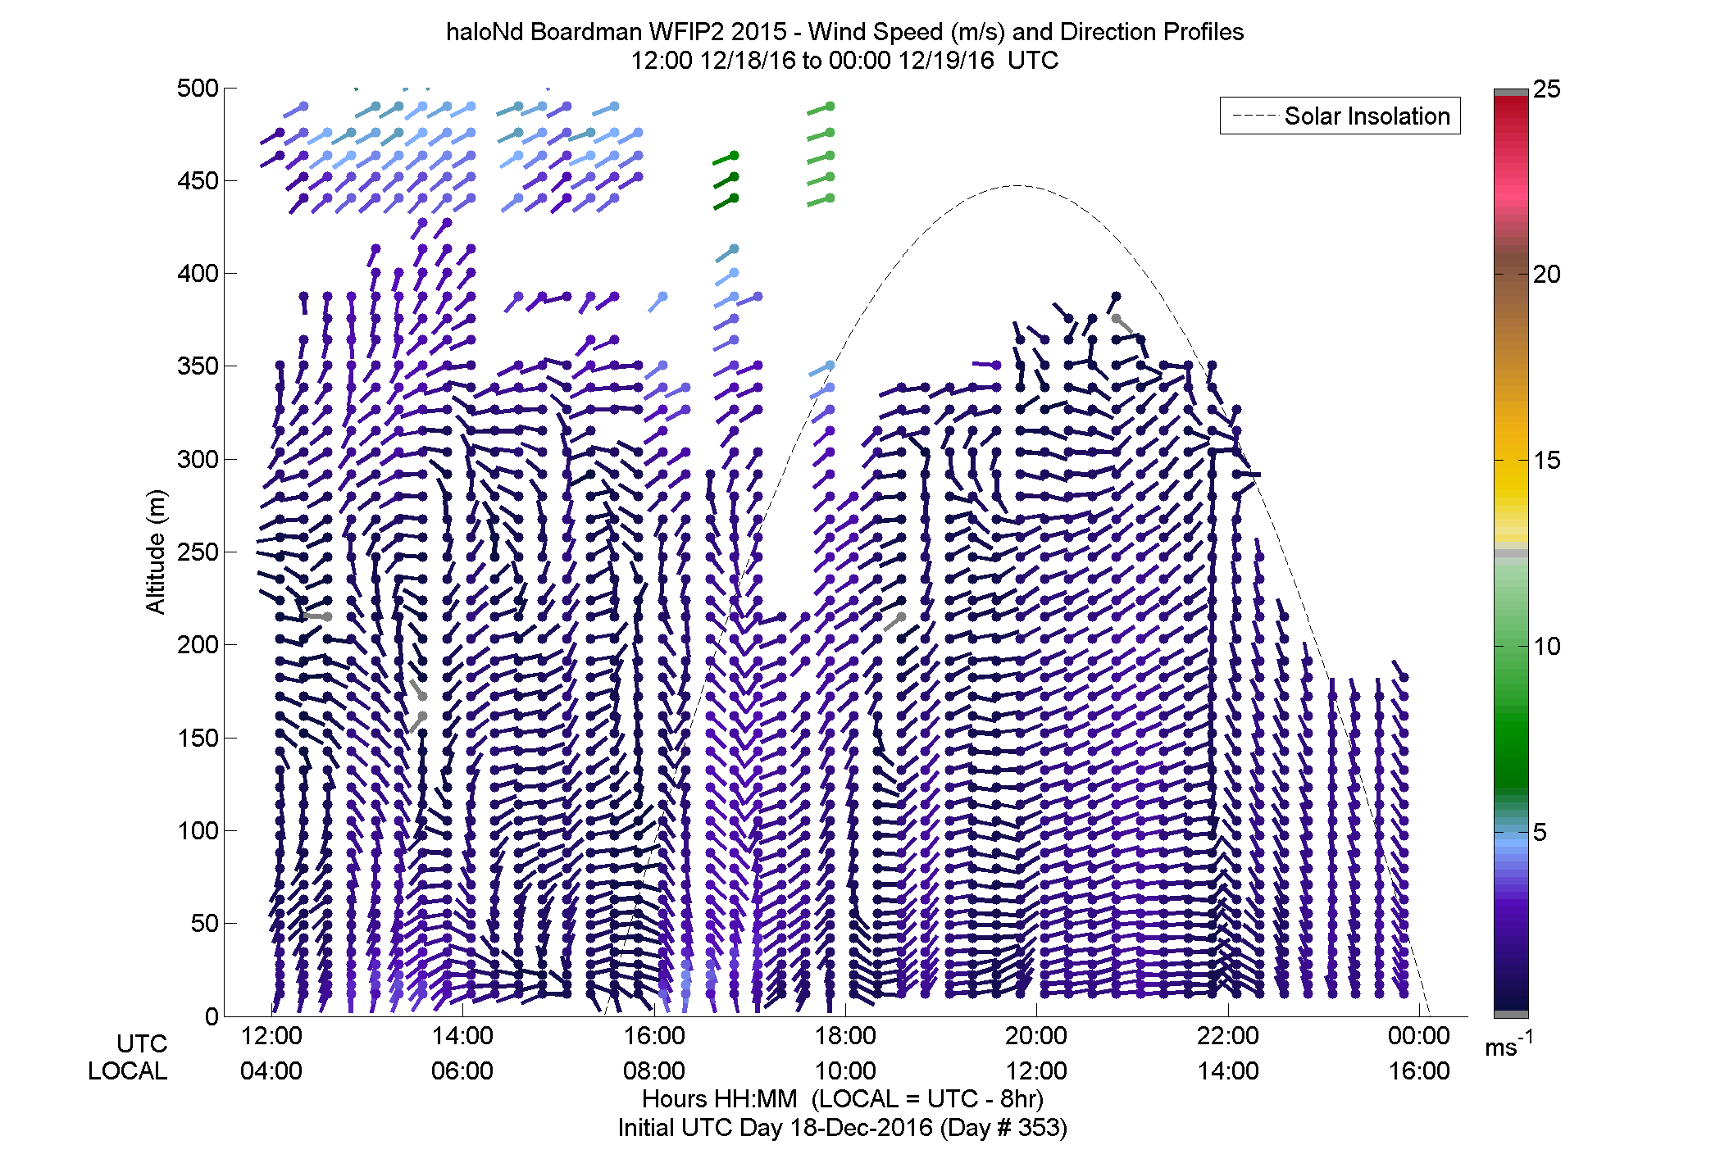The width and height of the screenshot is (1720, 1168).
Task: Click the 14:00 LOCAL time label
Action: [1228, 1070]
